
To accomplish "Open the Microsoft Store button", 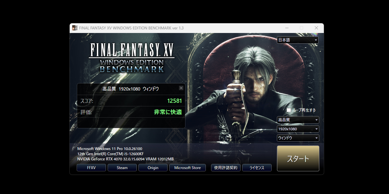I will click(x=187, y=168).
